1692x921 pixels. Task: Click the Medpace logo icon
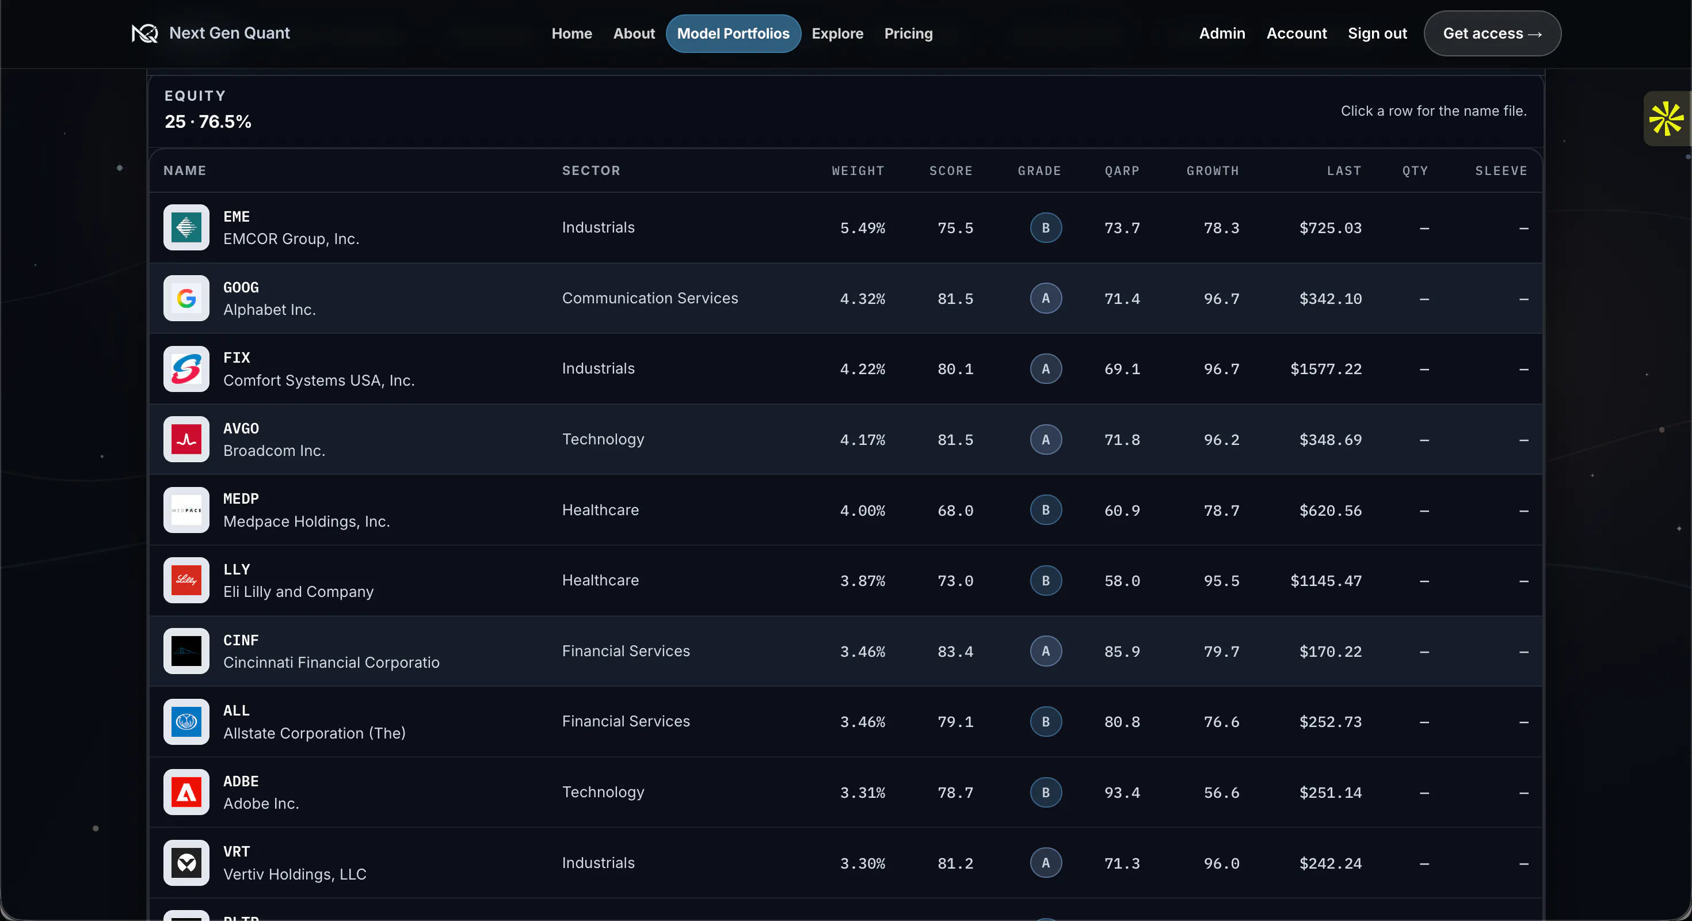(x=186, y=511)
